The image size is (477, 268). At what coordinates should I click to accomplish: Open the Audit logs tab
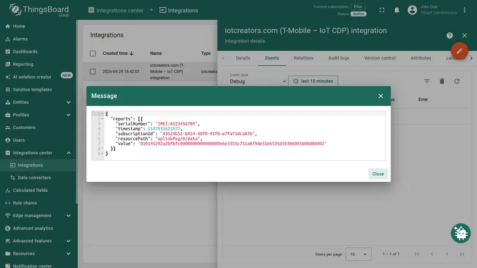pos(339,58)
